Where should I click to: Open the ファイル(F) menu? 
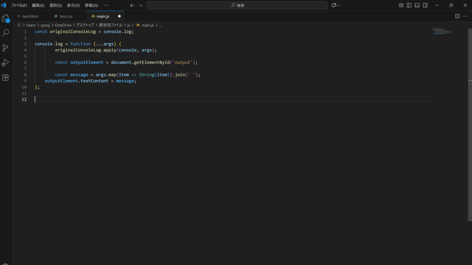(x=19, y=5)
